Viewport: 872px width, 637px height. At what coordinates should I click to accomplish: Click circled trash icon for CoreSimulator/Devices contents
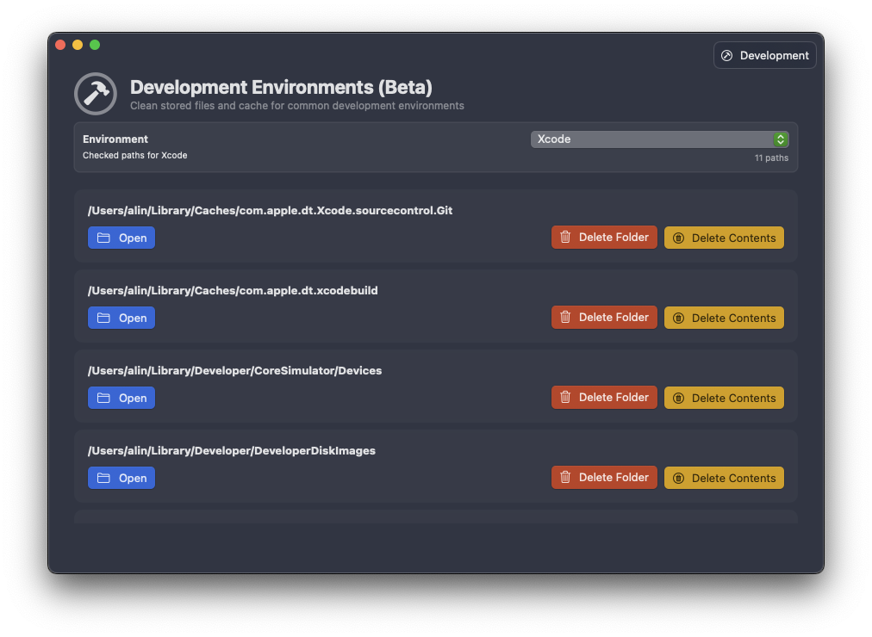click(678, 399)
